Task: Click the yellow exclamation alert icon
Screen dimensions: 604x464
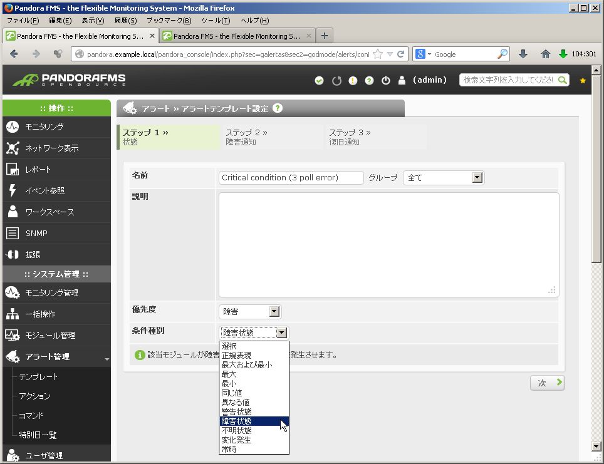Action: (353, 81)
